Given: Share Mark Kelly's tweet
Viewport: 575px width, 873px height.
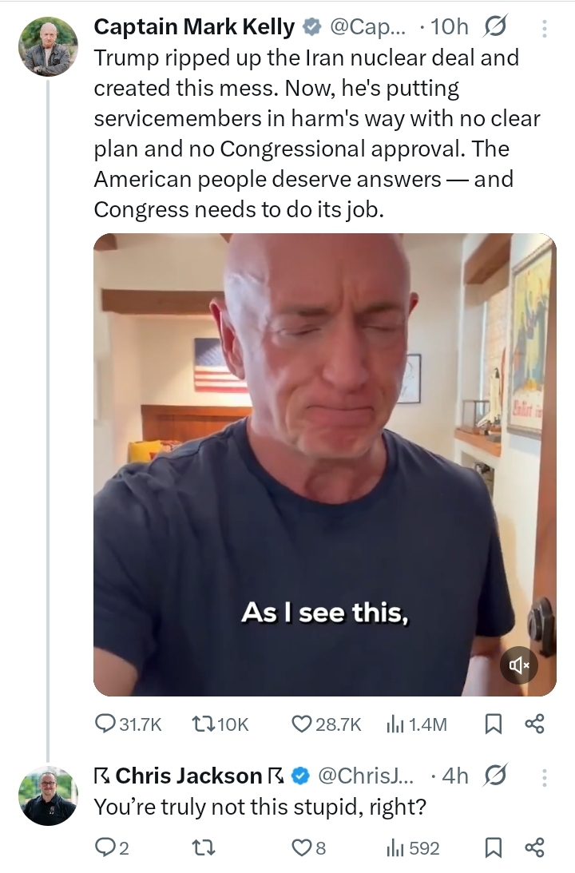Looking at the screenshot, I should [534, 724].
